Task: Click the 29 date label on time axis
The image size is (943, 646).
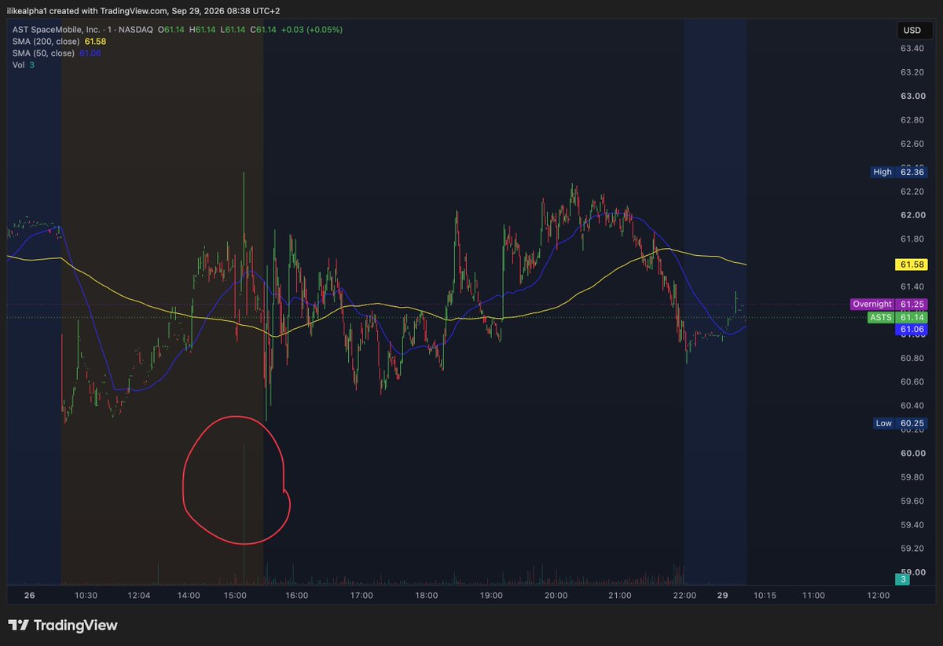Action: coord(723,596)
